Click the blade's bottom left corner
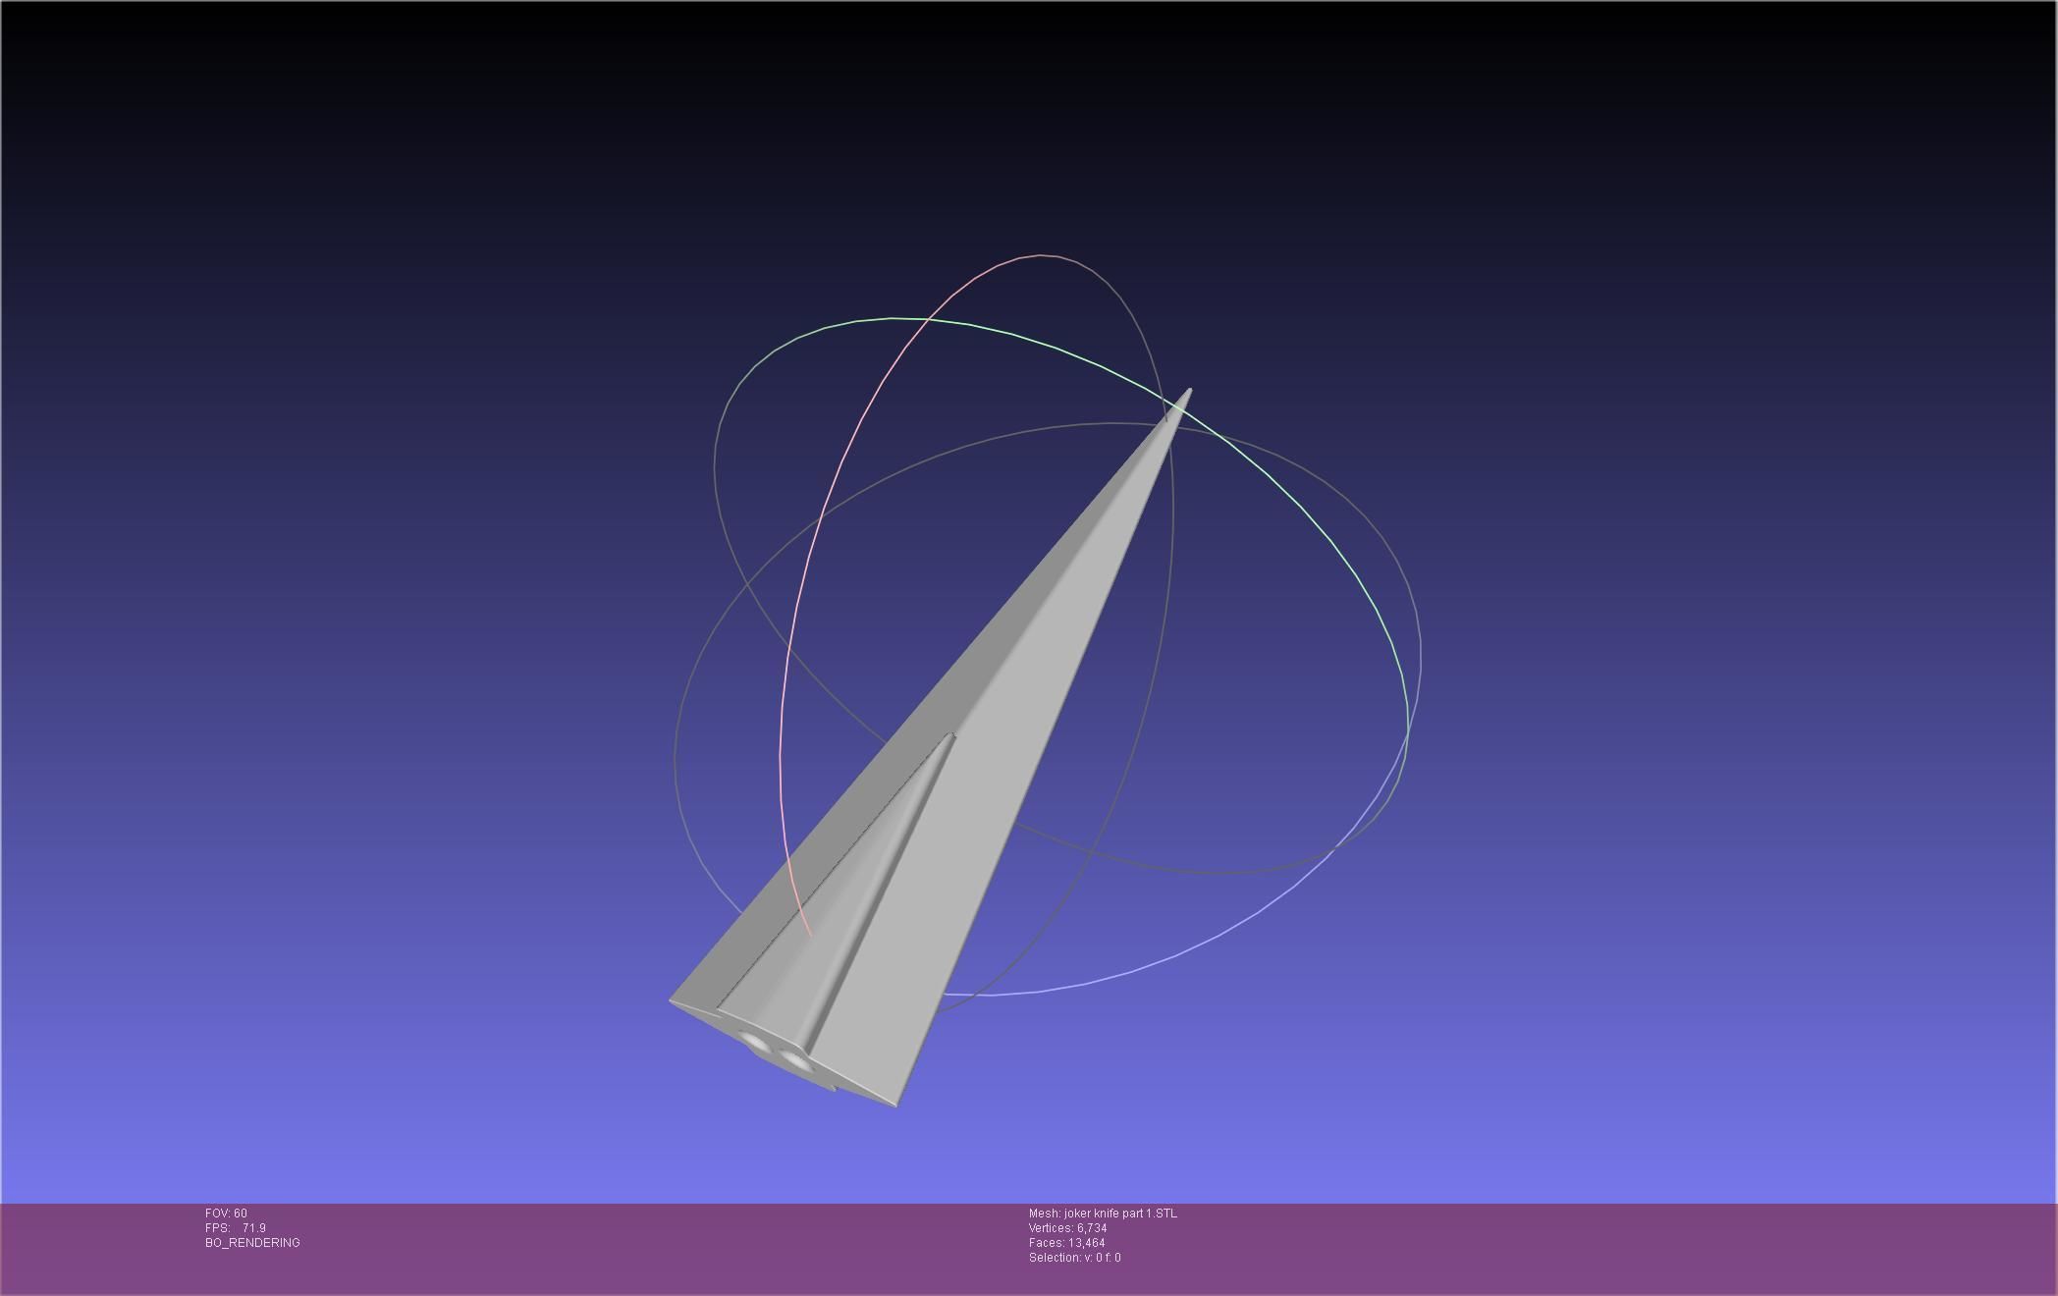 [672, 1000]
